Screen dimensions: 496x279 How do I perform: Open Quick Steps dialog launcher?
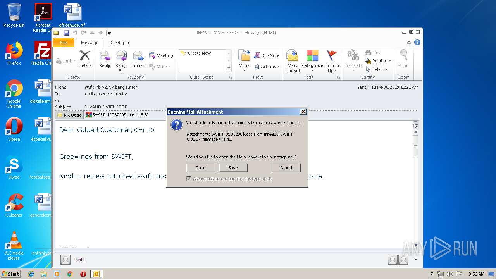[231, 77]
